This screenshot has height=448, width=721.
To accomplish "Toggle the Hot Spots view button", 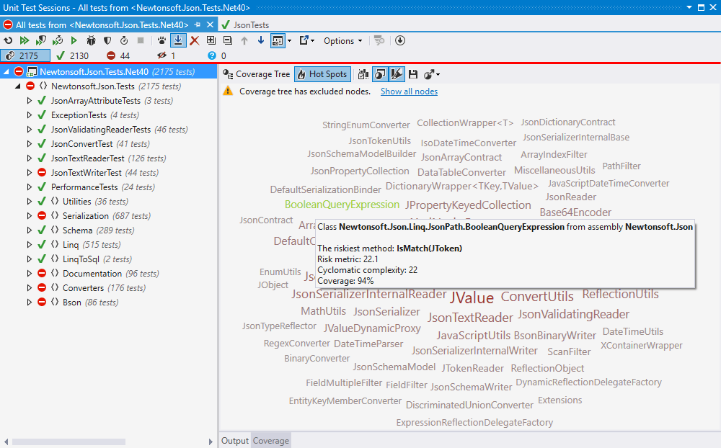I will 322,74.
